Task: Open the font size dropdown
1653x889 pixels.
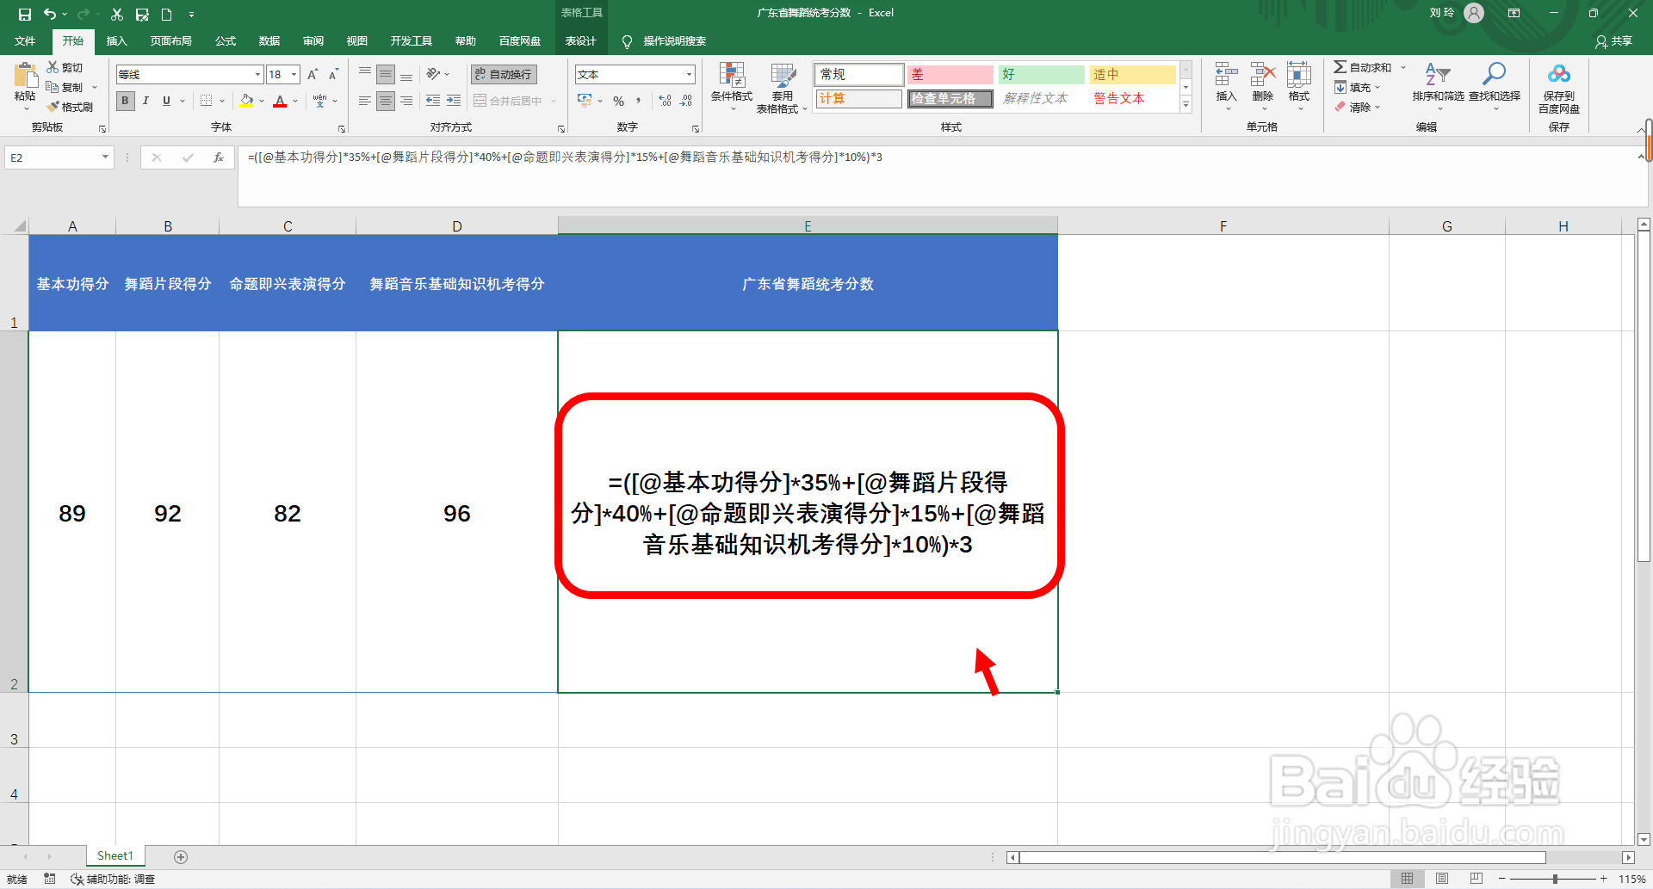Action: 293,74
